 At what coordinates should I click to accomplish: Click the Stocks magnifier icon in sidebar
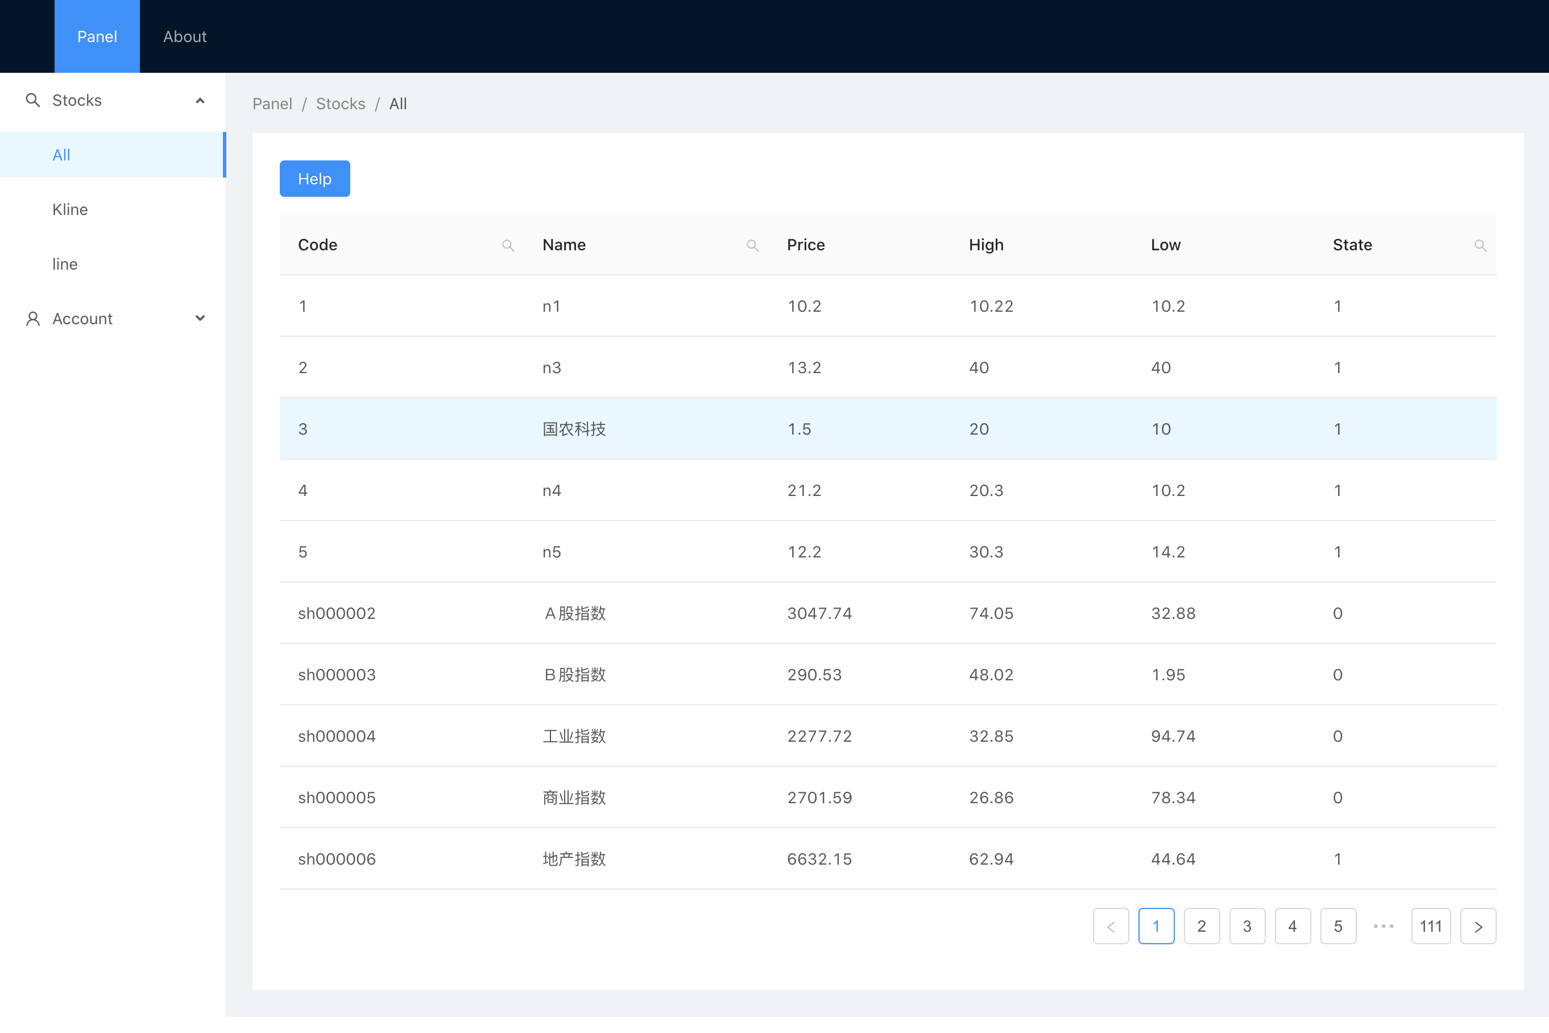click(x=32, y=100)
